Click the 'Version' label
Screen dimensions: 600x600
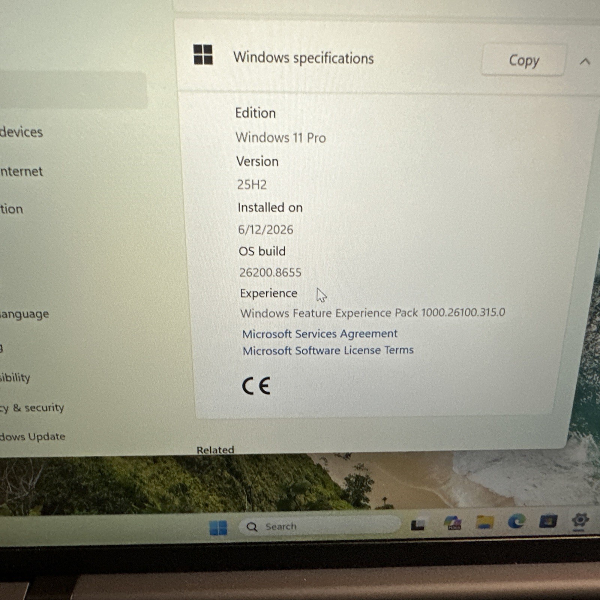pyautogui.click(x=257, y=162)
